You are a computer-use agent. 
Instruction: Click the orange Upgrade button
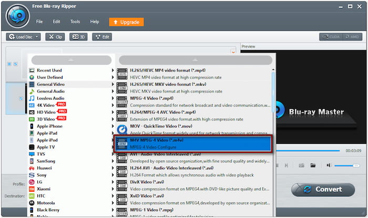(x=126, y=22)
